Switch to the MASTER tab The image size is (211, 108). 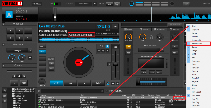[175, 29]
